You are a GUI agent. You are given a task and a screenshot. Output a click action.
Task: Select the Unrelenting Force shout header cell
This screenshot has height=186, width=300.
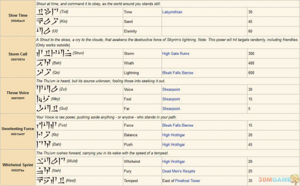point(18,132)
